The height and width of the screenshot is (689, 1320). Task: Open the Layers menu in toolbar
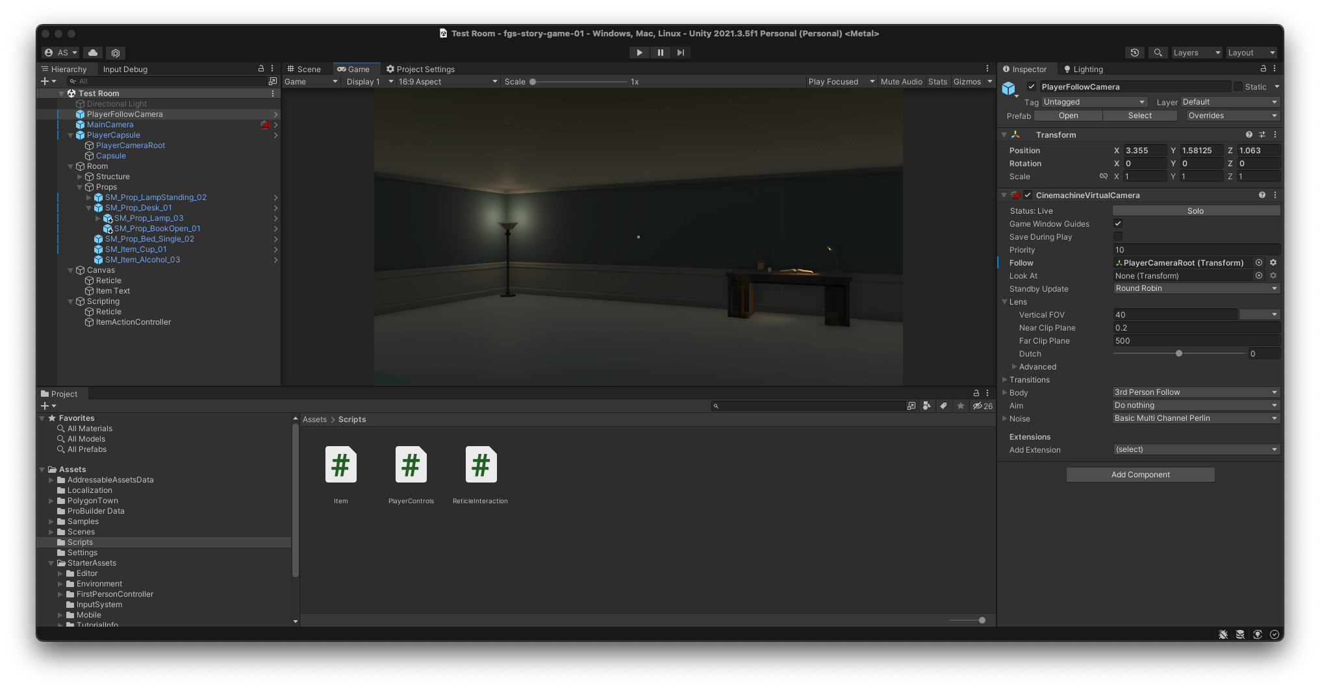point(1196,53)
